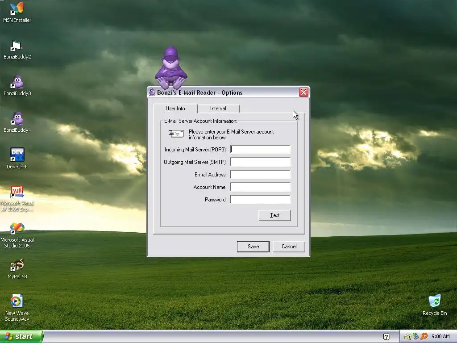Click the Bonzi icon in dialog title bar
This screenshot has height=343, width=457.
click(x=152, y=92)
